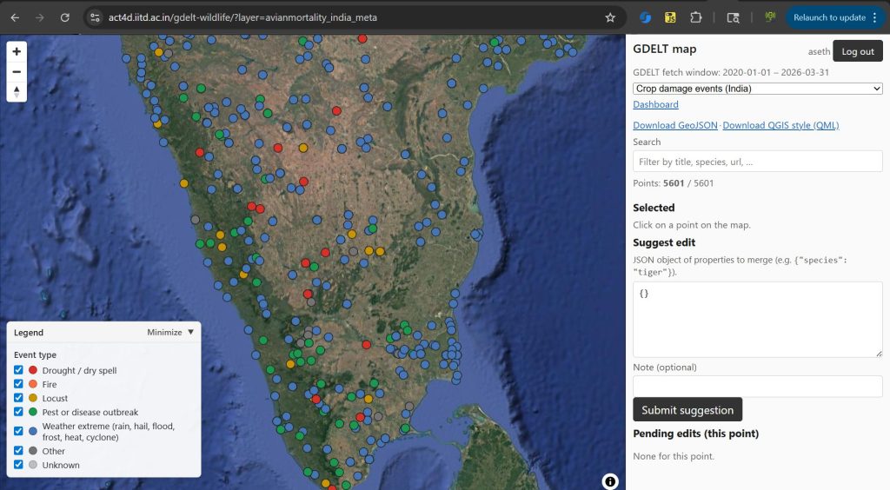Bookmark this page with star icon
This screenshot has height=490, width=890.
(x=610, y=17)
